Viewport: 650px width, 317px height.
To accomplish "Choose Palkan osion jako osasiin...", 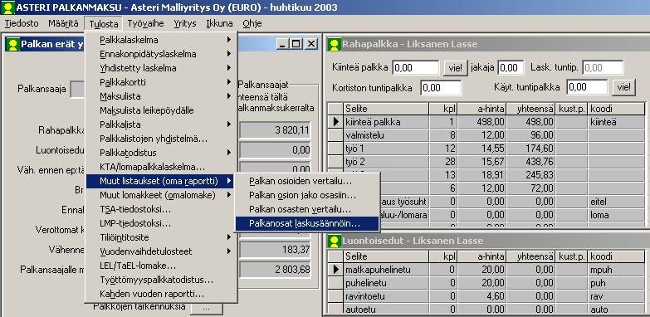I will coord(307,195).
